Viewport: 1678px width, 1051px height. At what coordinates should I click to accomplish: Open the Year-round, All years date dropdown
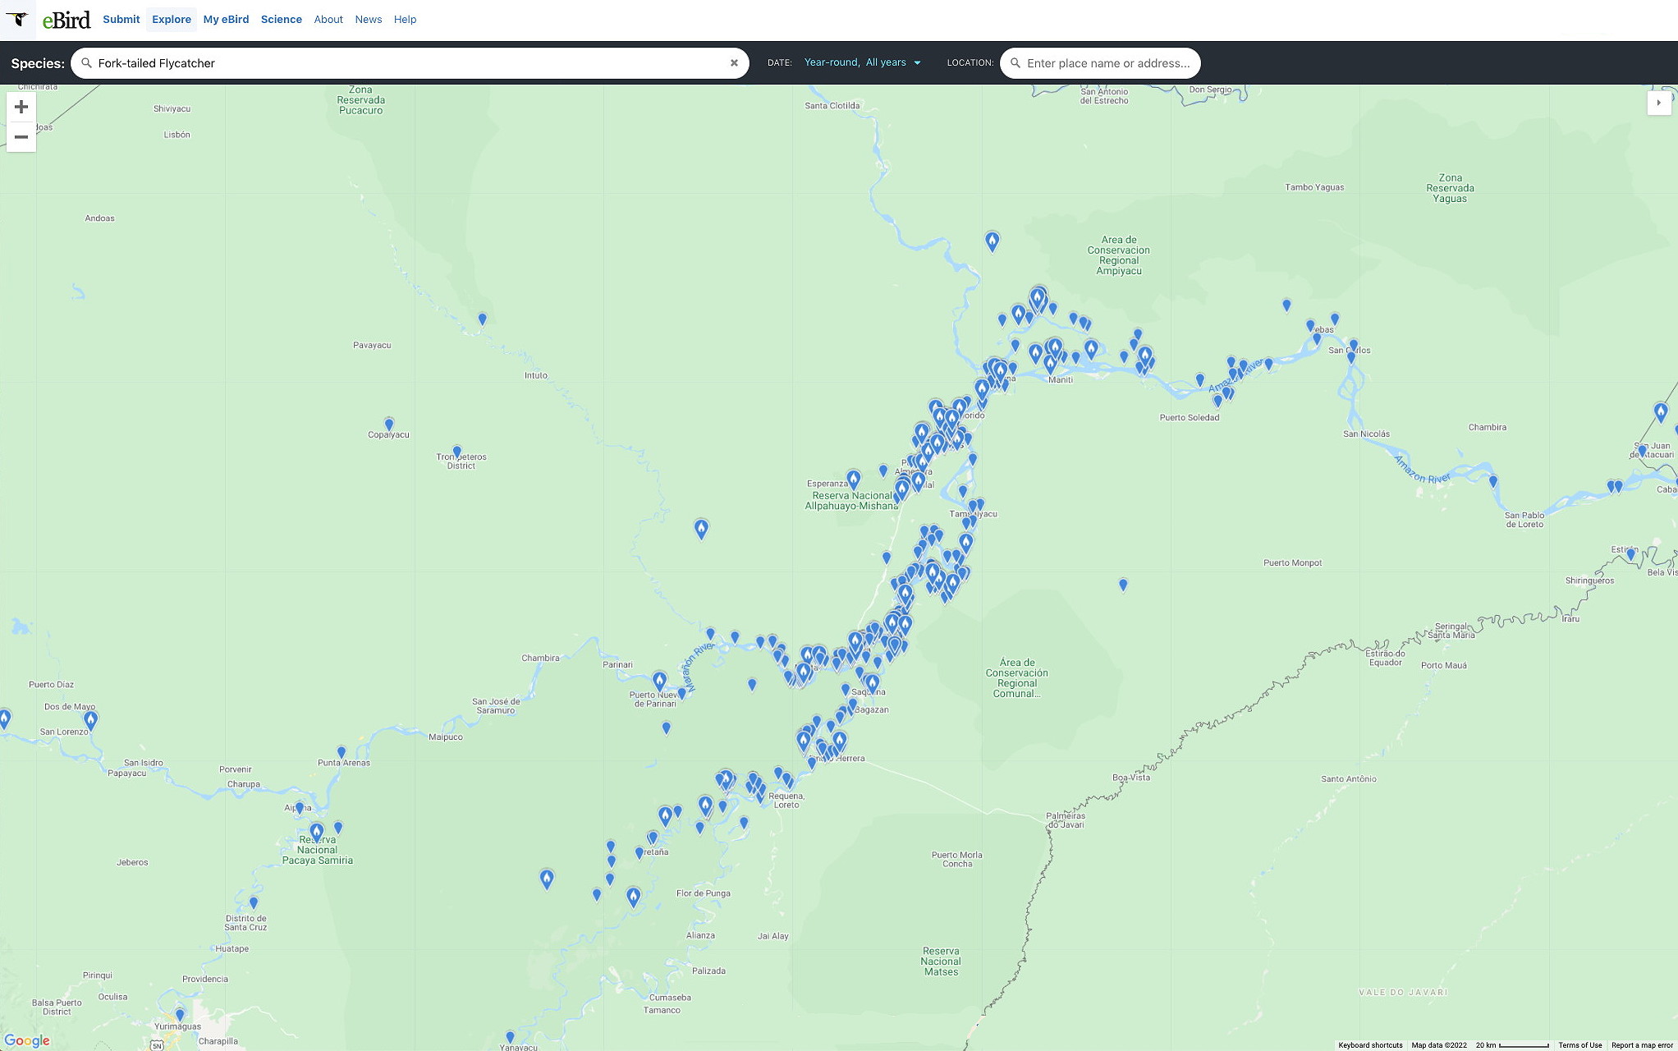coord(855,62)
